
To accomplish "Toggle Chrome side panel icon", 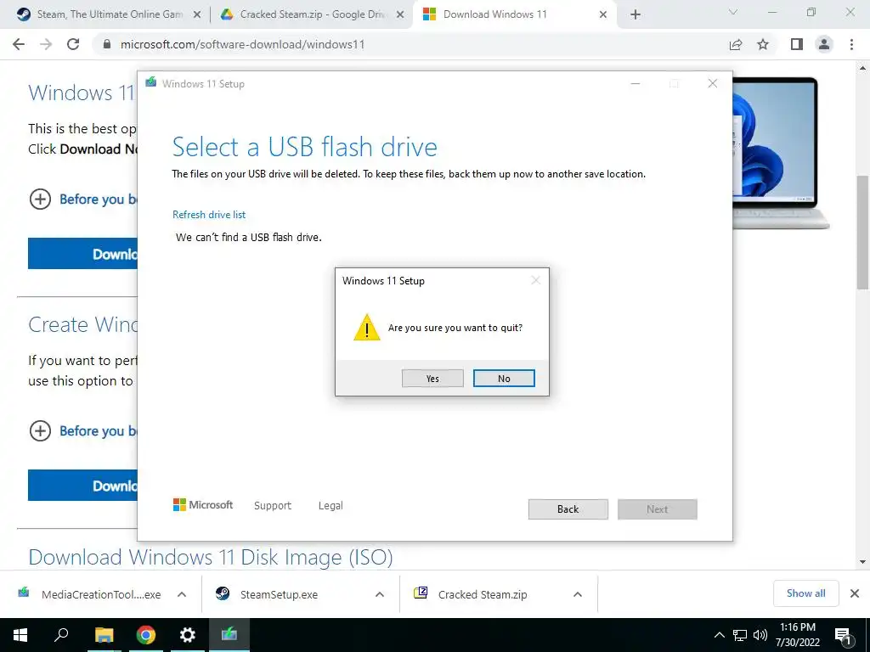I will pyautogui.click(x=797, y=44).
